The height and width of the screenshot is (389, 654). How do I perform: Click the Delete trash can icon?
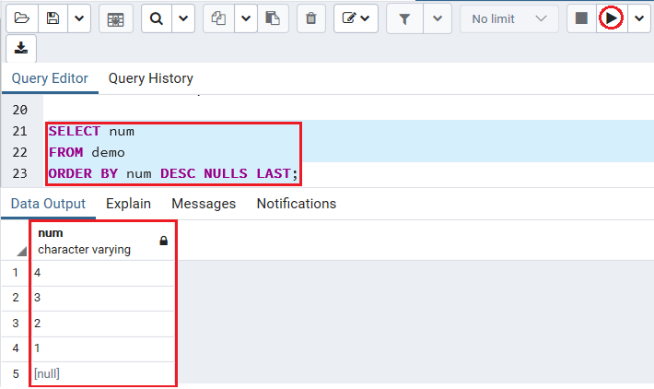(x=311, y=18)
